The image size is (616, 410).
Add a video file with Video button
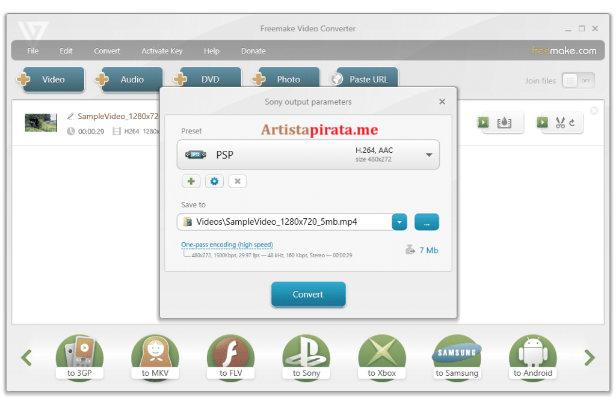(51, 79)
